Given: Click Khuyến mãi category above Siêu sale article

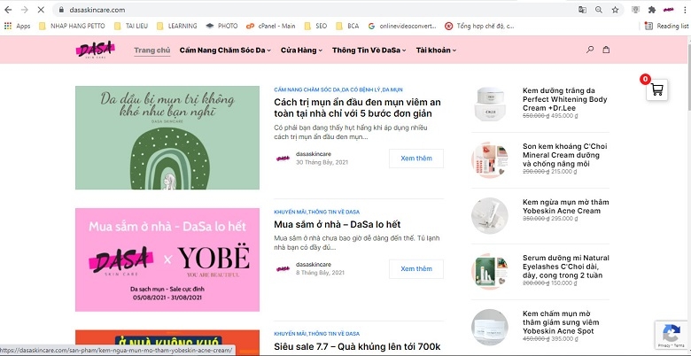Looking at the screenshot, I should pyautogui.click(x=290, y=334).
